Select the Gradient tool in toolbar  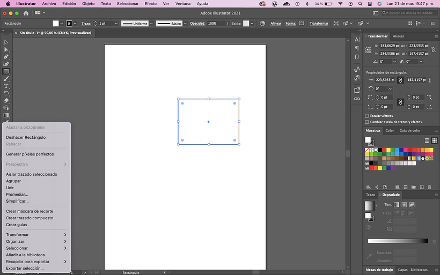6,115
